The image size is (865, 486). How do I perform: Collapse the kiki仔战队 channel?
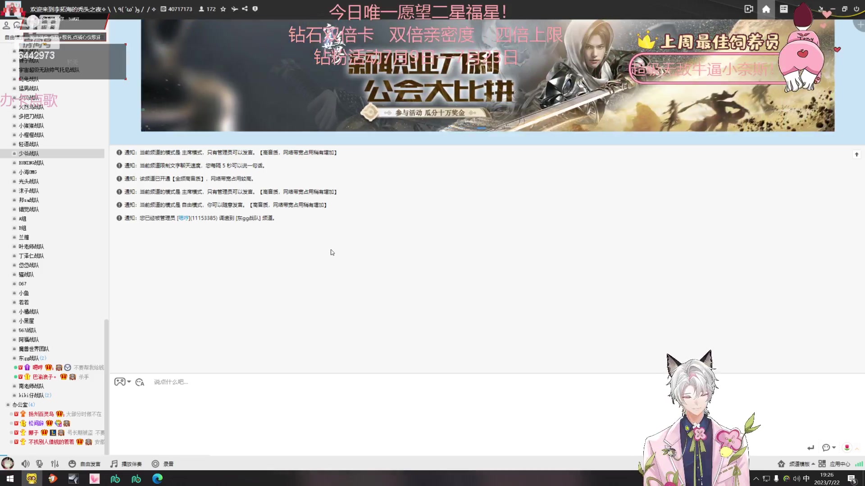pos(14,396)
